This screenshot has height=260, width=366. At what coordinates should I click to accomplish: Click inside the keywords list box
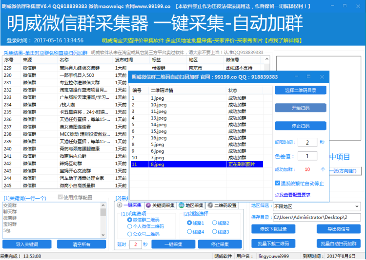click(51, 220)
